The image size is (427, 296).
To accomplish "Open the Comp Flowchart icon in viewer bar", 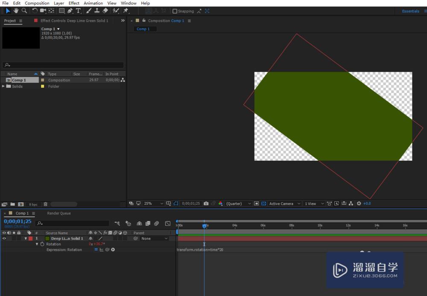I will [351, 203].
